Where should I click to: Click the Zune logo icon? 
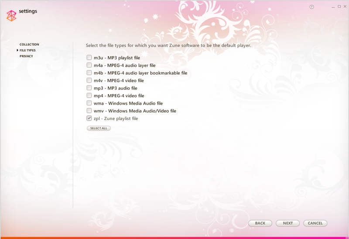pyautogui.click(x=11, y=16)
